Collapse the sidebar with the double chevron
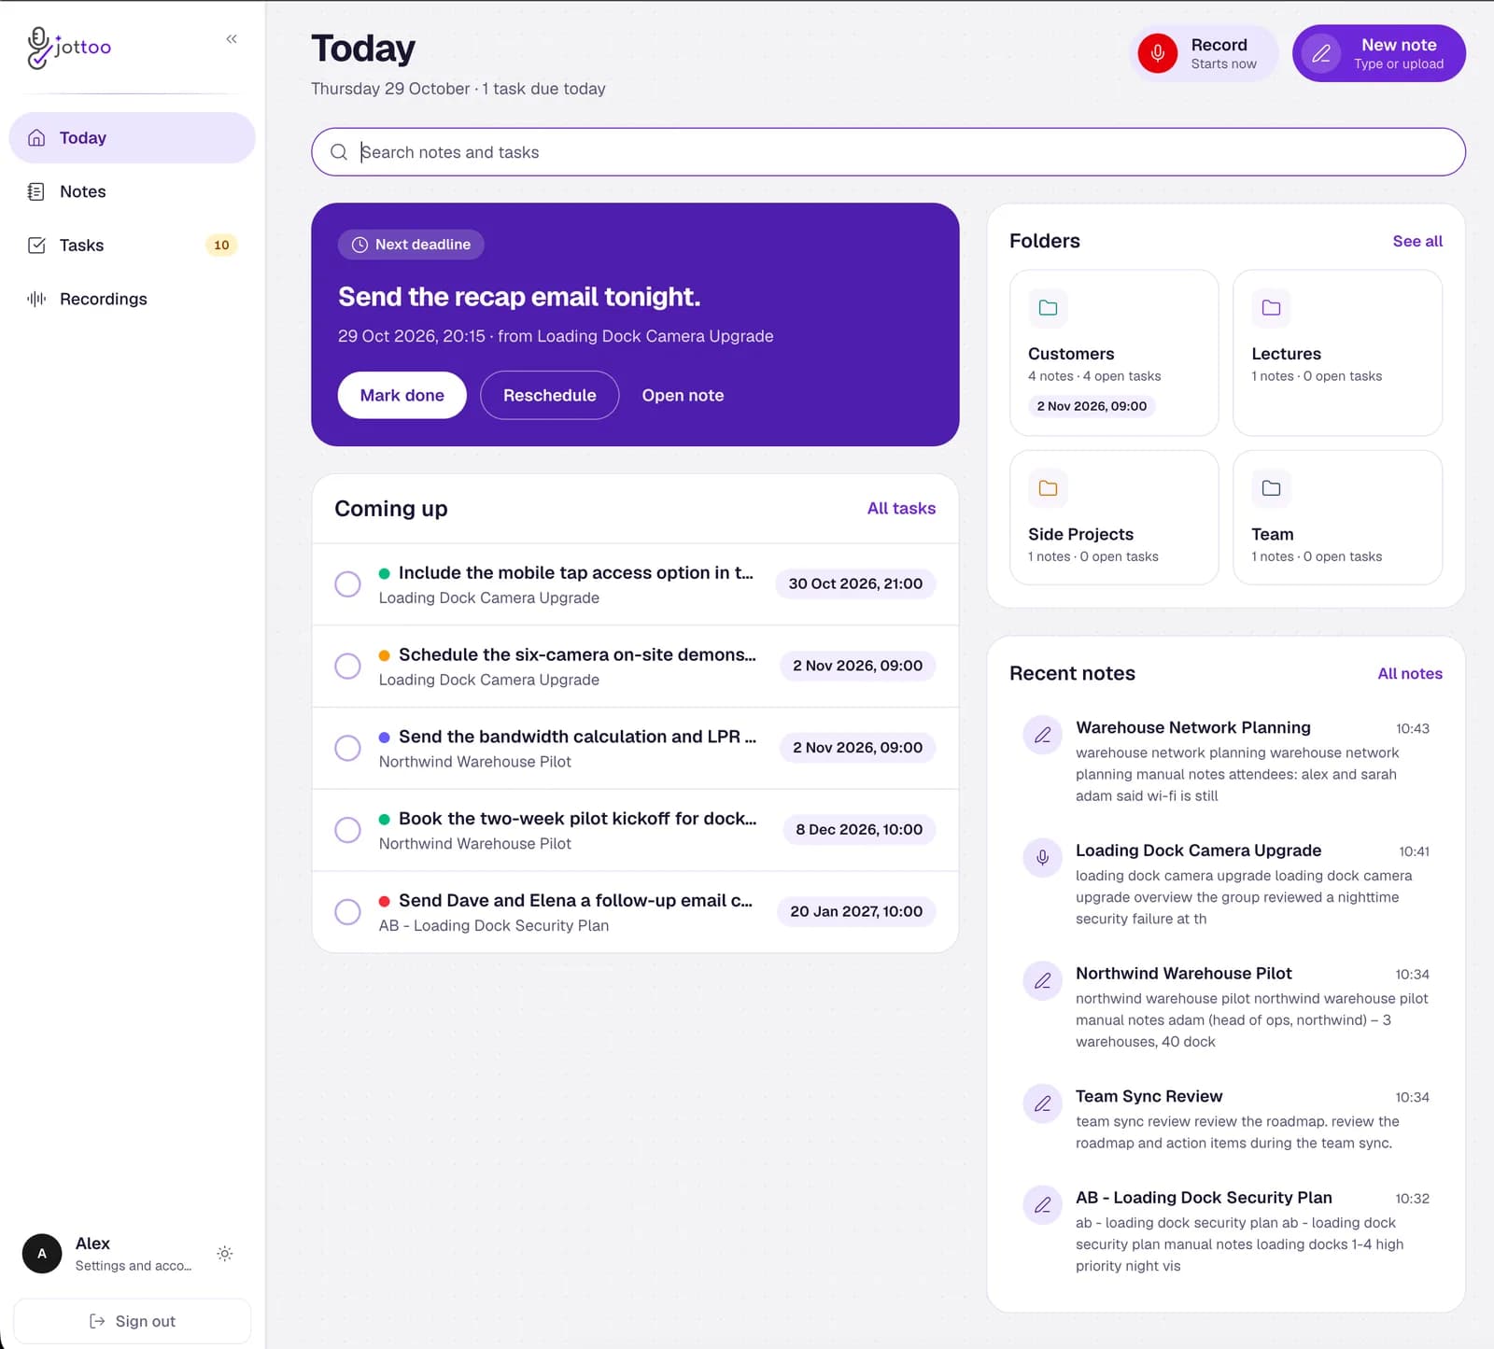 tap(232, 39)
